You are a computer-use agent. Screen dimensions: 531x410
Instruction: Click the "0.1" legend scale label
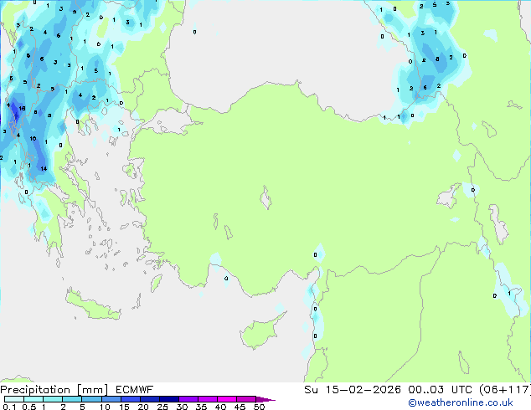[9, 407]
